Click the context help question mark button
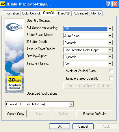 (109, 4)
